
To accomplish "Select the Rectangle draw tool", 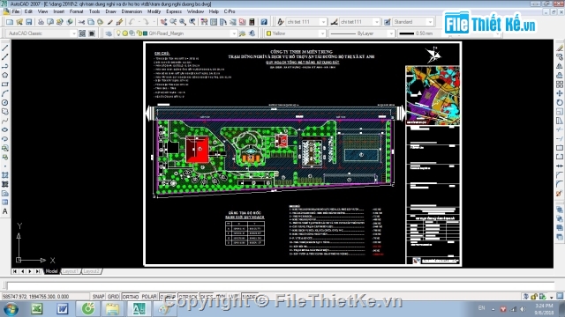I will coord(5,85).
